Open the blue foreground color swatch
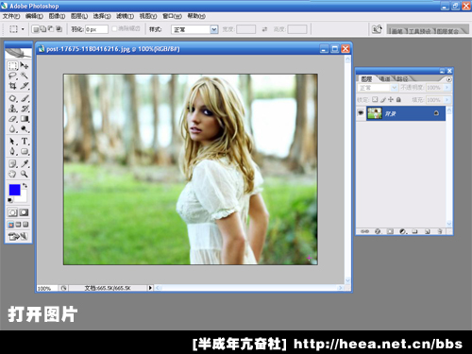 (14, 190)
